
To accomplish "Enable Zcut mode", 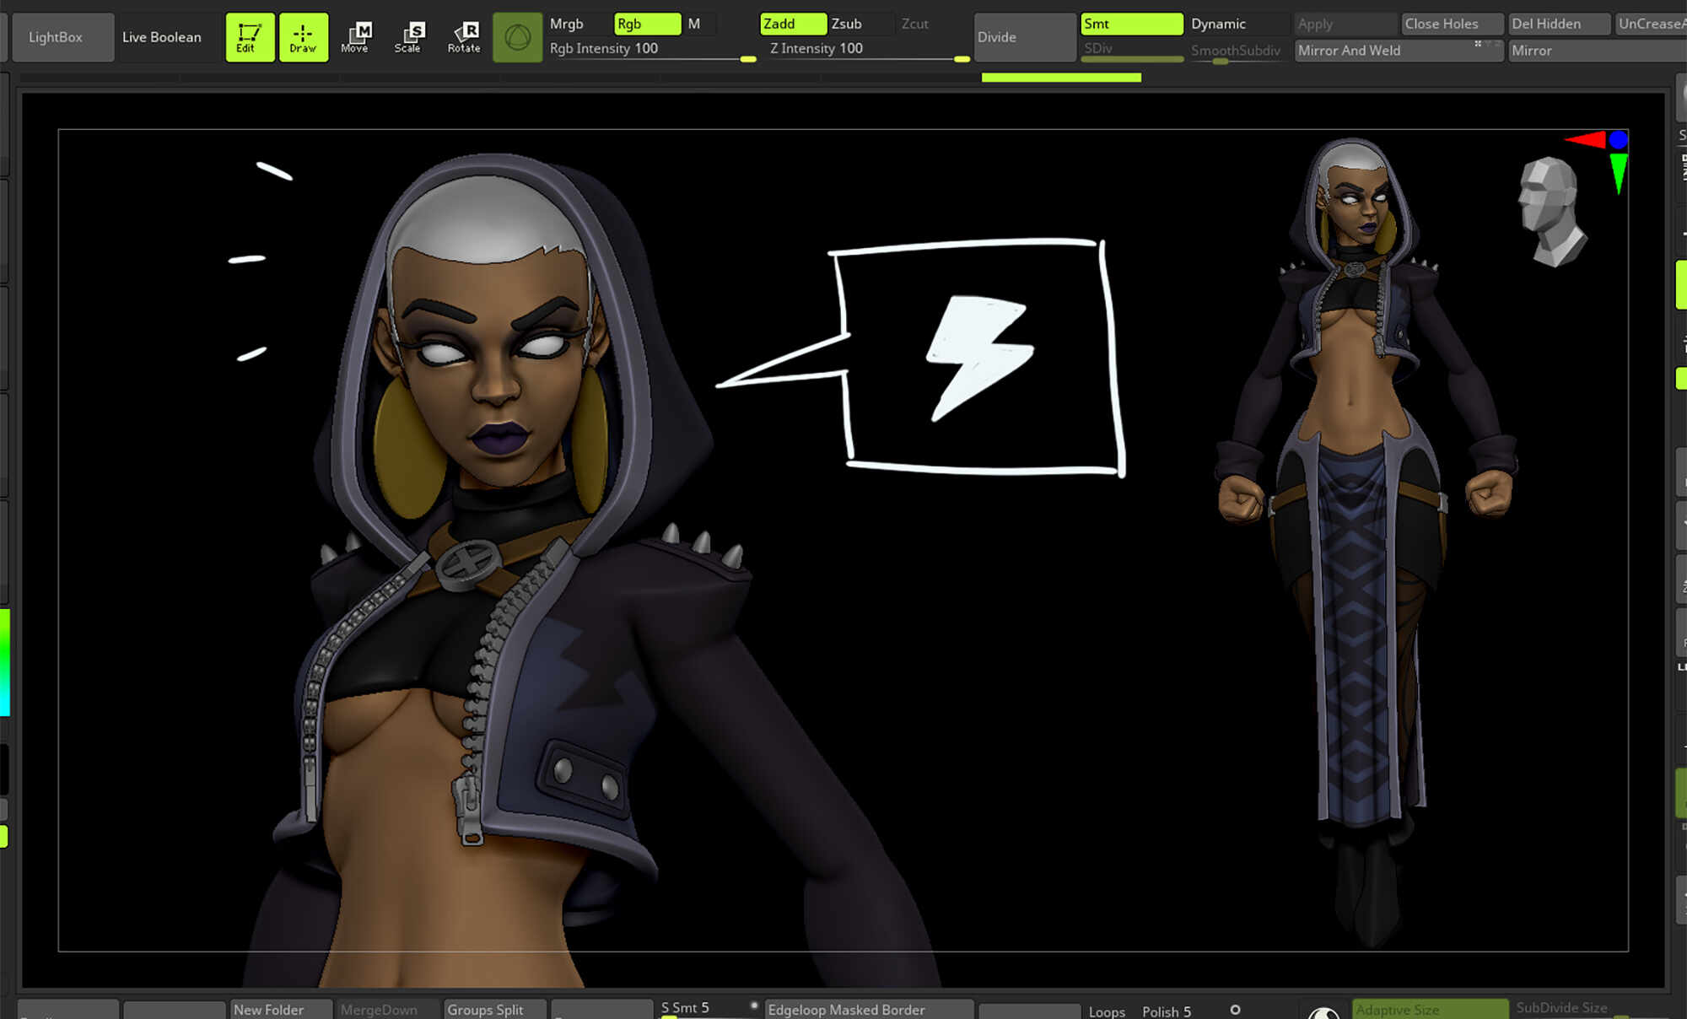I will [915, 24].
